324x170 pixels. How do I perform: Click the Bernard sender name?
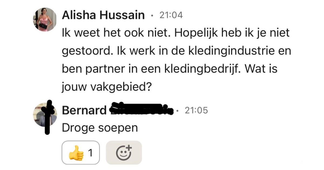click(x=85, y=110)
